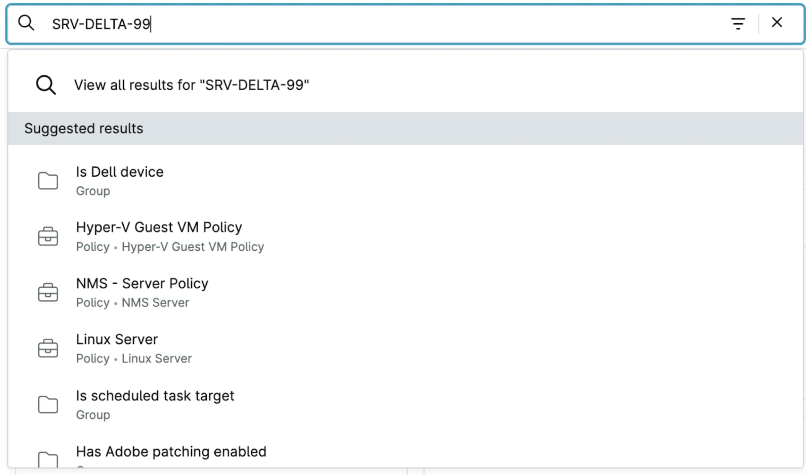Open NMS - Server Policy result

[x=405, y=293]
